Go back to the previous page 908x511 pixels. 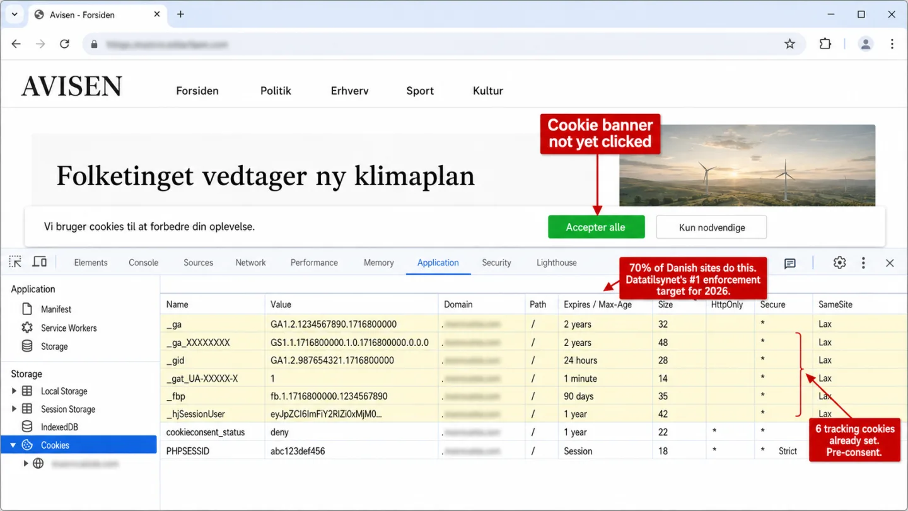click(16, 44)
